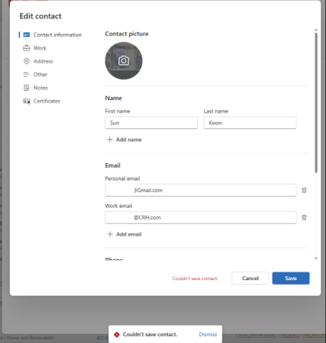Image resolution: width=326 pixels, height=343 pixels.
Task: Cancel editing the contact
Action: tap(251, 278)
